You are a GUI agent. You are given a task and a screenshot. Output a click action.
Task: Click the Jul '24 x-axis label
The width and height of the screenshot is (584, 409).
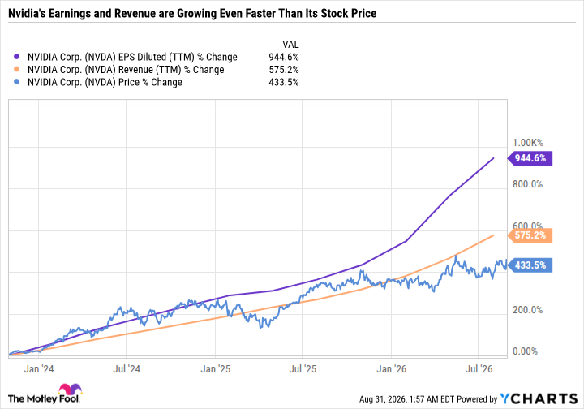pyautogui.click(x=127, y=369)
